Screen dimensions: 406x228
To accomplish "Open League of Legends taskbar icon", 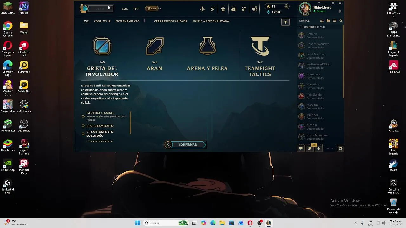I will [269, 223].
